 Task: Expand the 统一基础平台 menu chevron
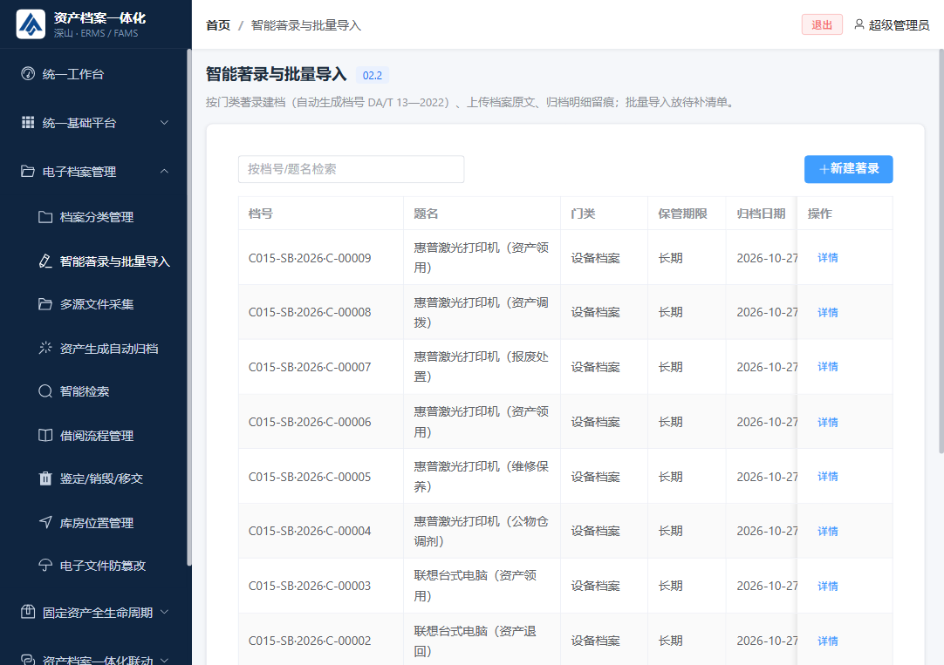tap(164, 123)
